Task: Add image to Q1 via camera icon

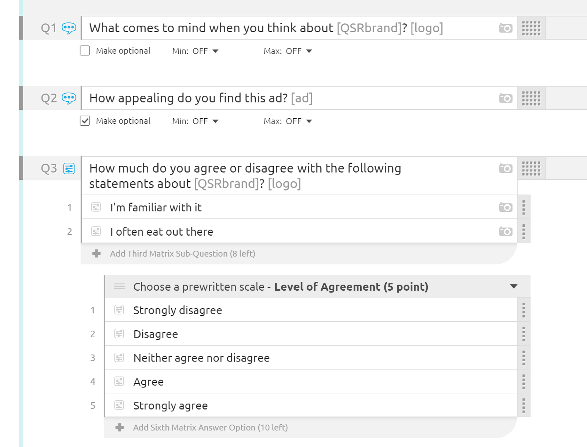Action: coord(506,28)
